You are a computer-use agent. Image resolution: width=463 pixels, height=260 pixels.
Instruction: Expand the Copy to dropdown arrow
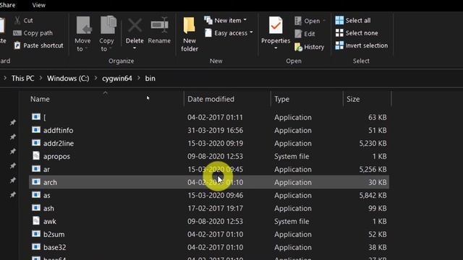[x=110, y=48]
